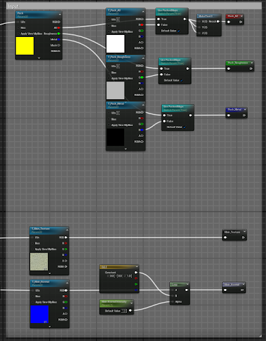
Task: Click the Result output pin on MakeFloat3
Action: click(218, 21)
